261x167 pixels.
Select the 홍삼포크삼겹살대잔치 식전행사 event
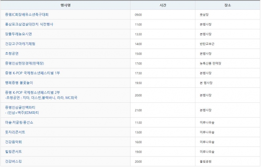pos(29,24)
